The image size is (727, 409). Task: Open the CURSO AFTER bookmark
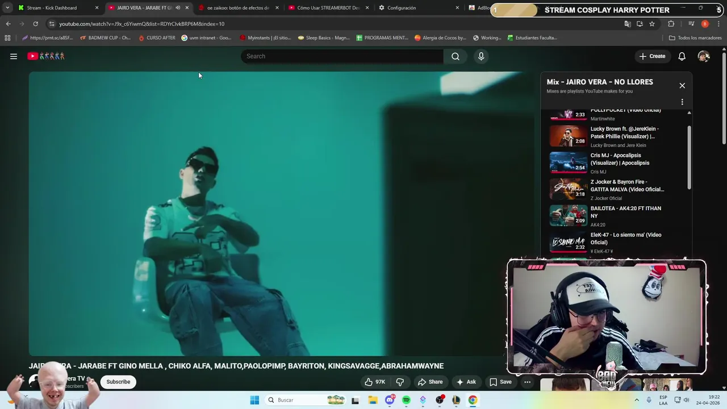click(x=157, y=38)
